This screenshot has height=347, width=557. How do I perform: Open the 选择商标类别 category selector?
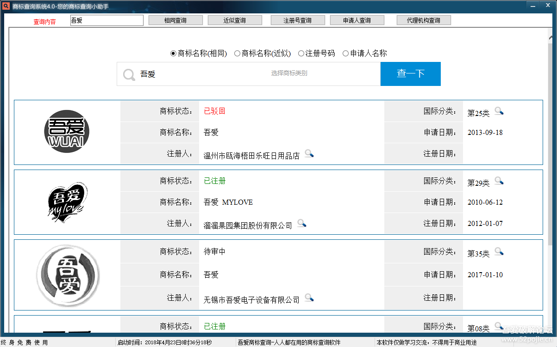tap(289, 73)
